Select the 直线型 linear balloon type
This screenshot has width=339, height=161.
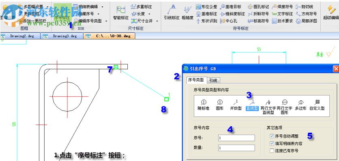coord(252,105)
